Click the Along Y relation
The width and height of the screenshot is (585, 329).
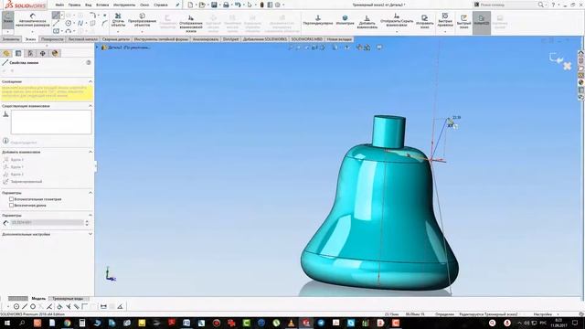(x=14, y=166)
